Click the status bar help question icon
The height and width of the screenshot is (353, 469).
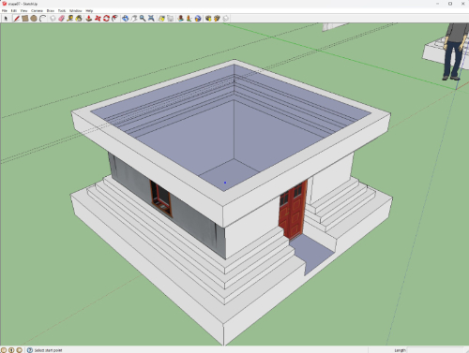[x=30, y=350]
